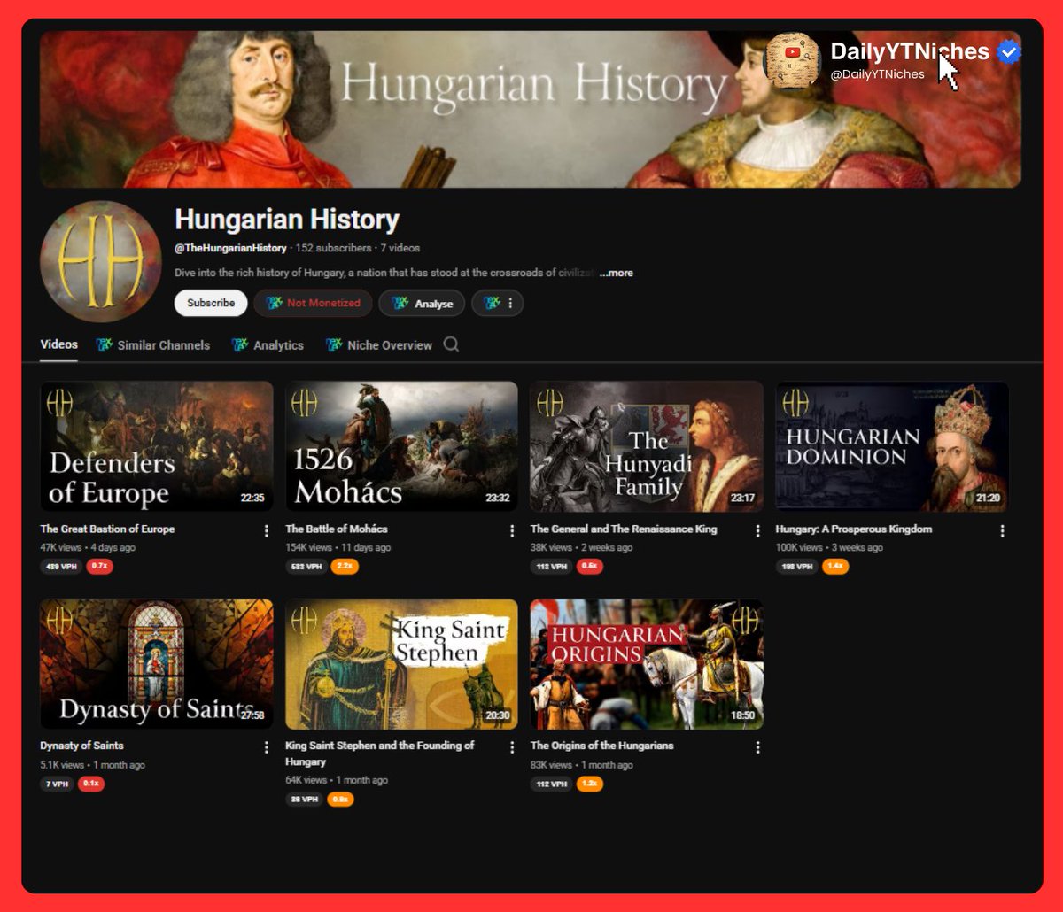Select the Videos tab
The image size is (1063, 912).
click(59, 344)
